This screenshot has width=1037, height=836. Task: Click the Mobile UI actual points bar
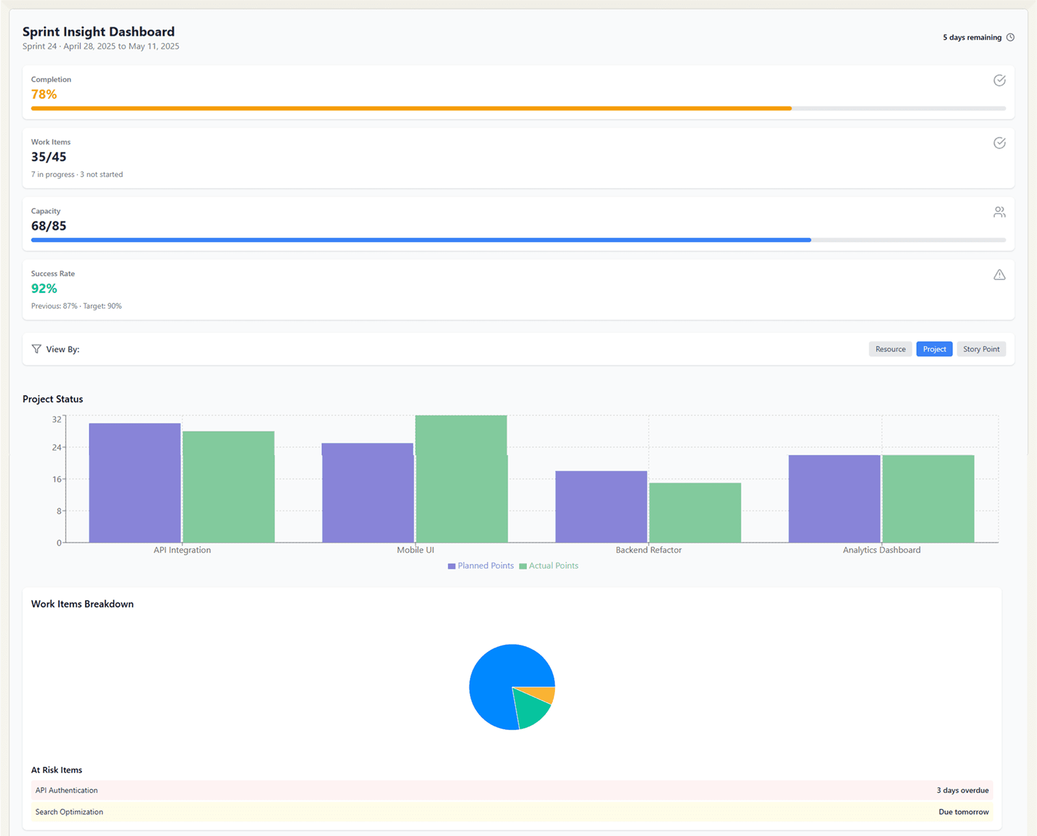(x=461, y=479)
